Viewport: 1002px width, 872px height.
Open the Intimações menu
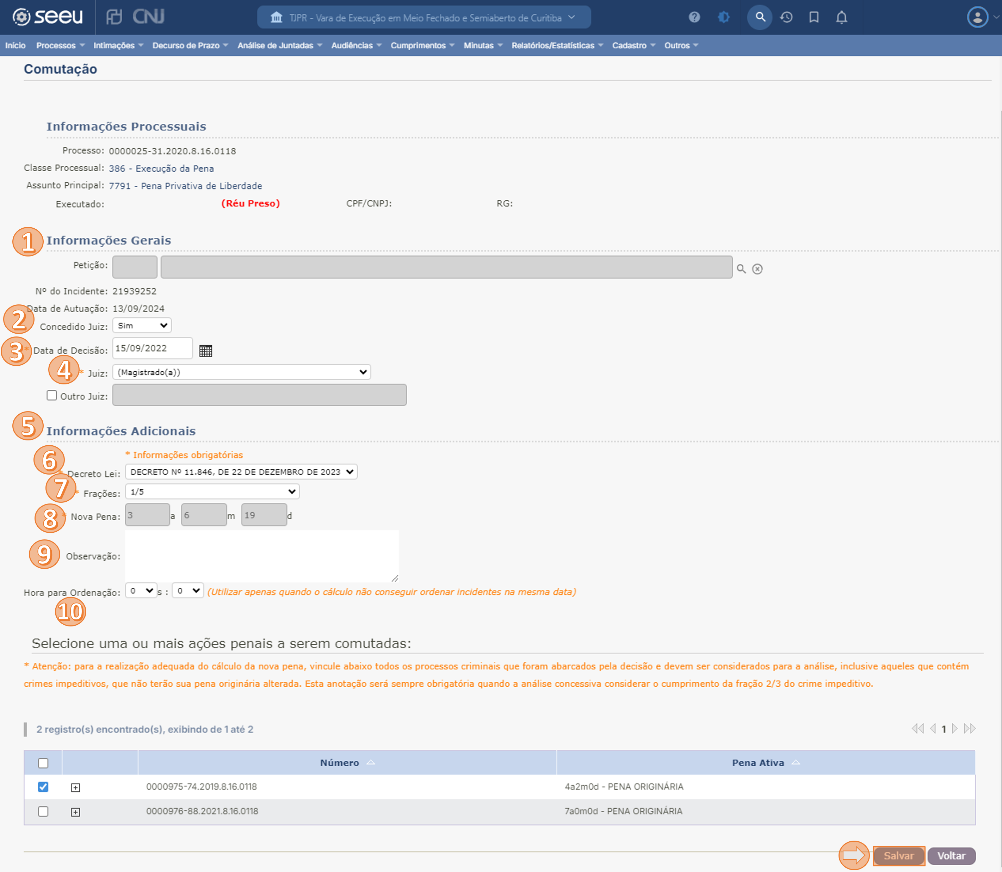(x=118, y=45)
